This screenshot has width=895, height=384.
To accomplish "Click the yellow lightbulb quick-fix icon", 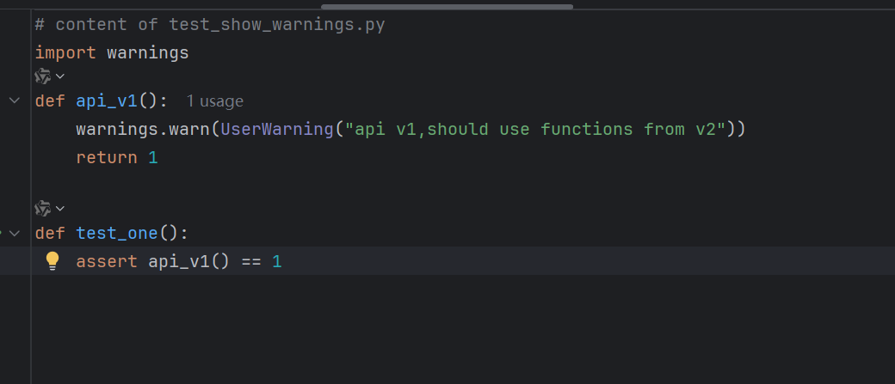I will tap(52, 261).
